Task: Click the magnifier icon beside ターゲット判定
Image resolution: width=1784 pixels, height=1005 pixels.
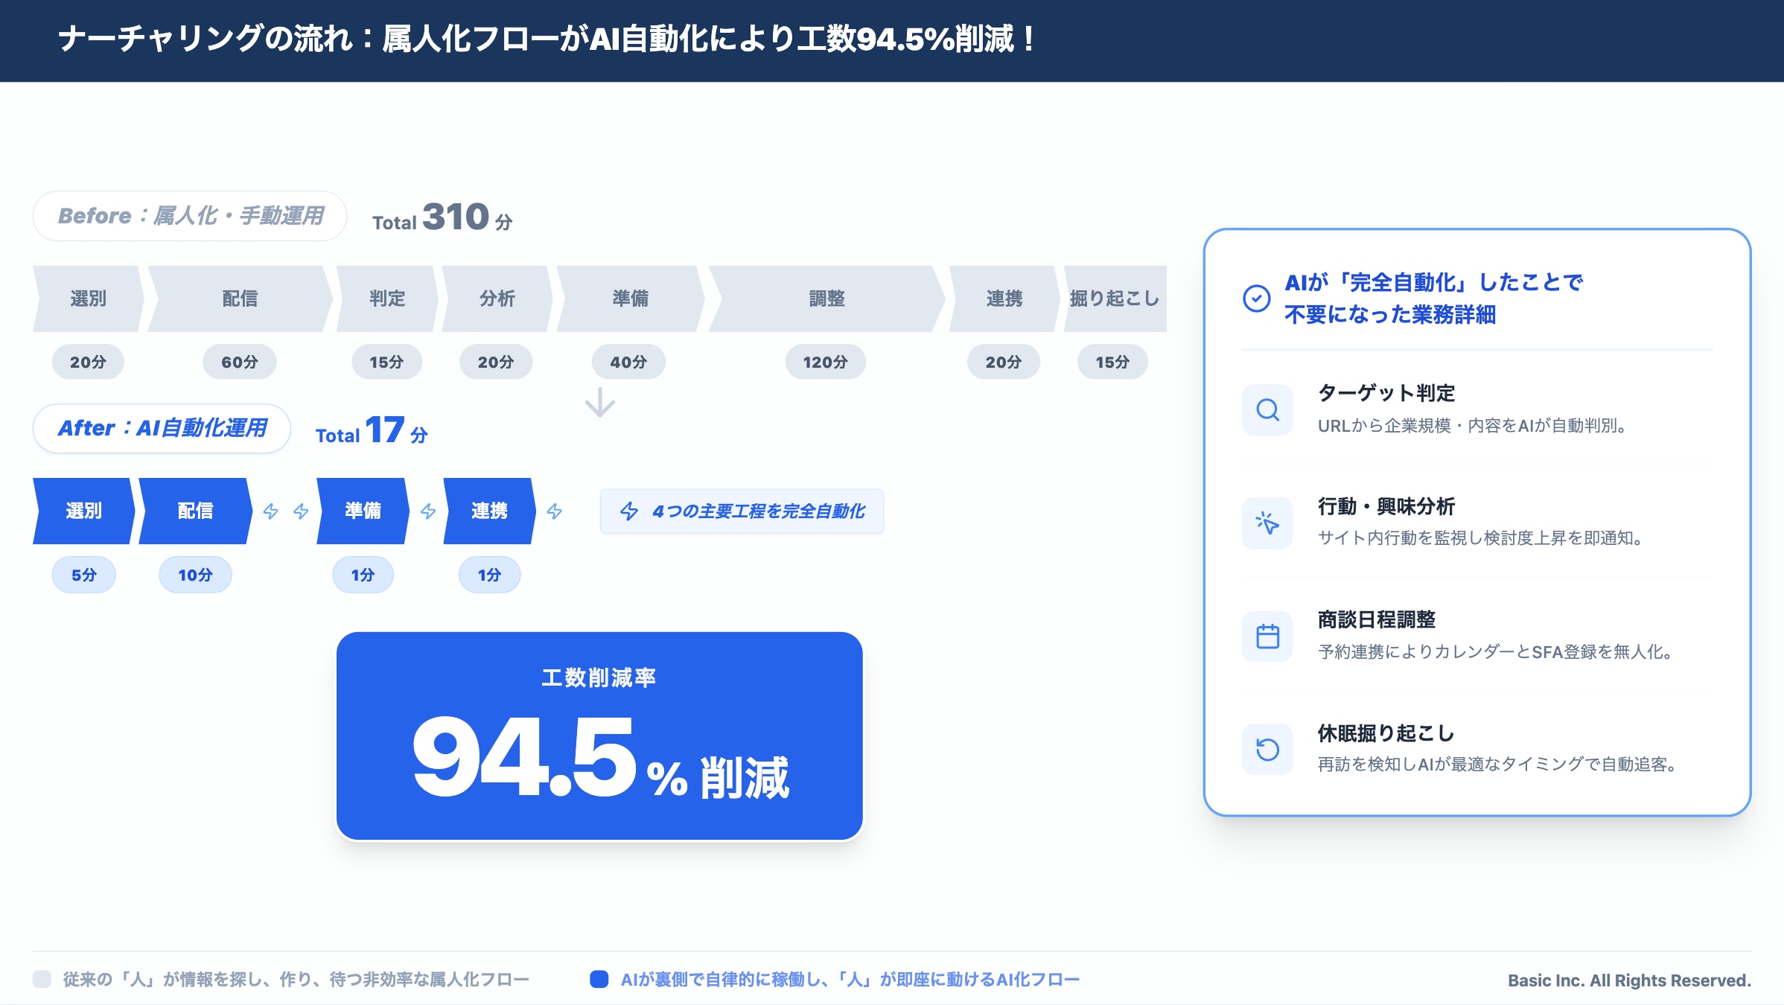Action: point(1267,409)
